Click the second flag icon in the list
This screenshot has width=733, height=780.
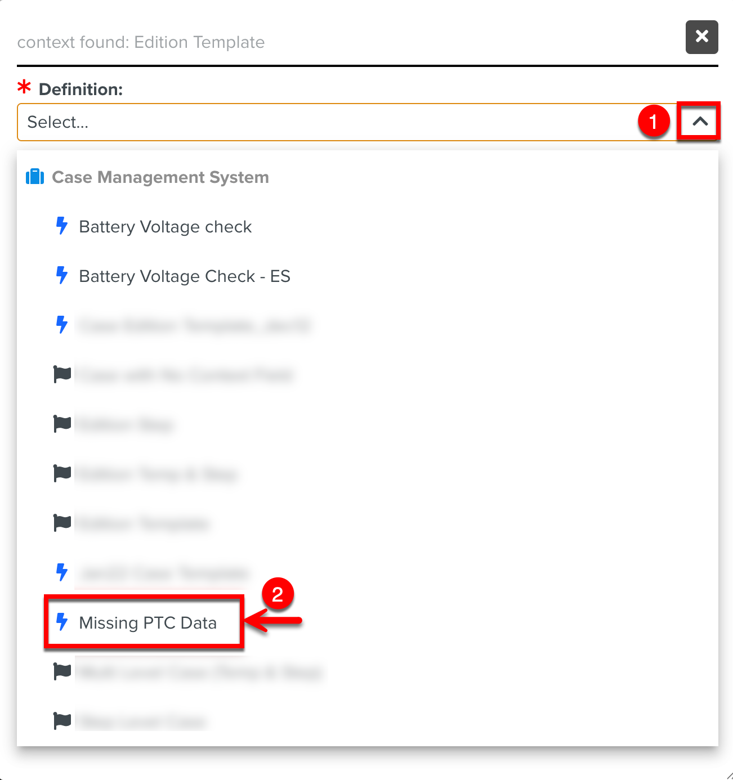coord(62,424)
